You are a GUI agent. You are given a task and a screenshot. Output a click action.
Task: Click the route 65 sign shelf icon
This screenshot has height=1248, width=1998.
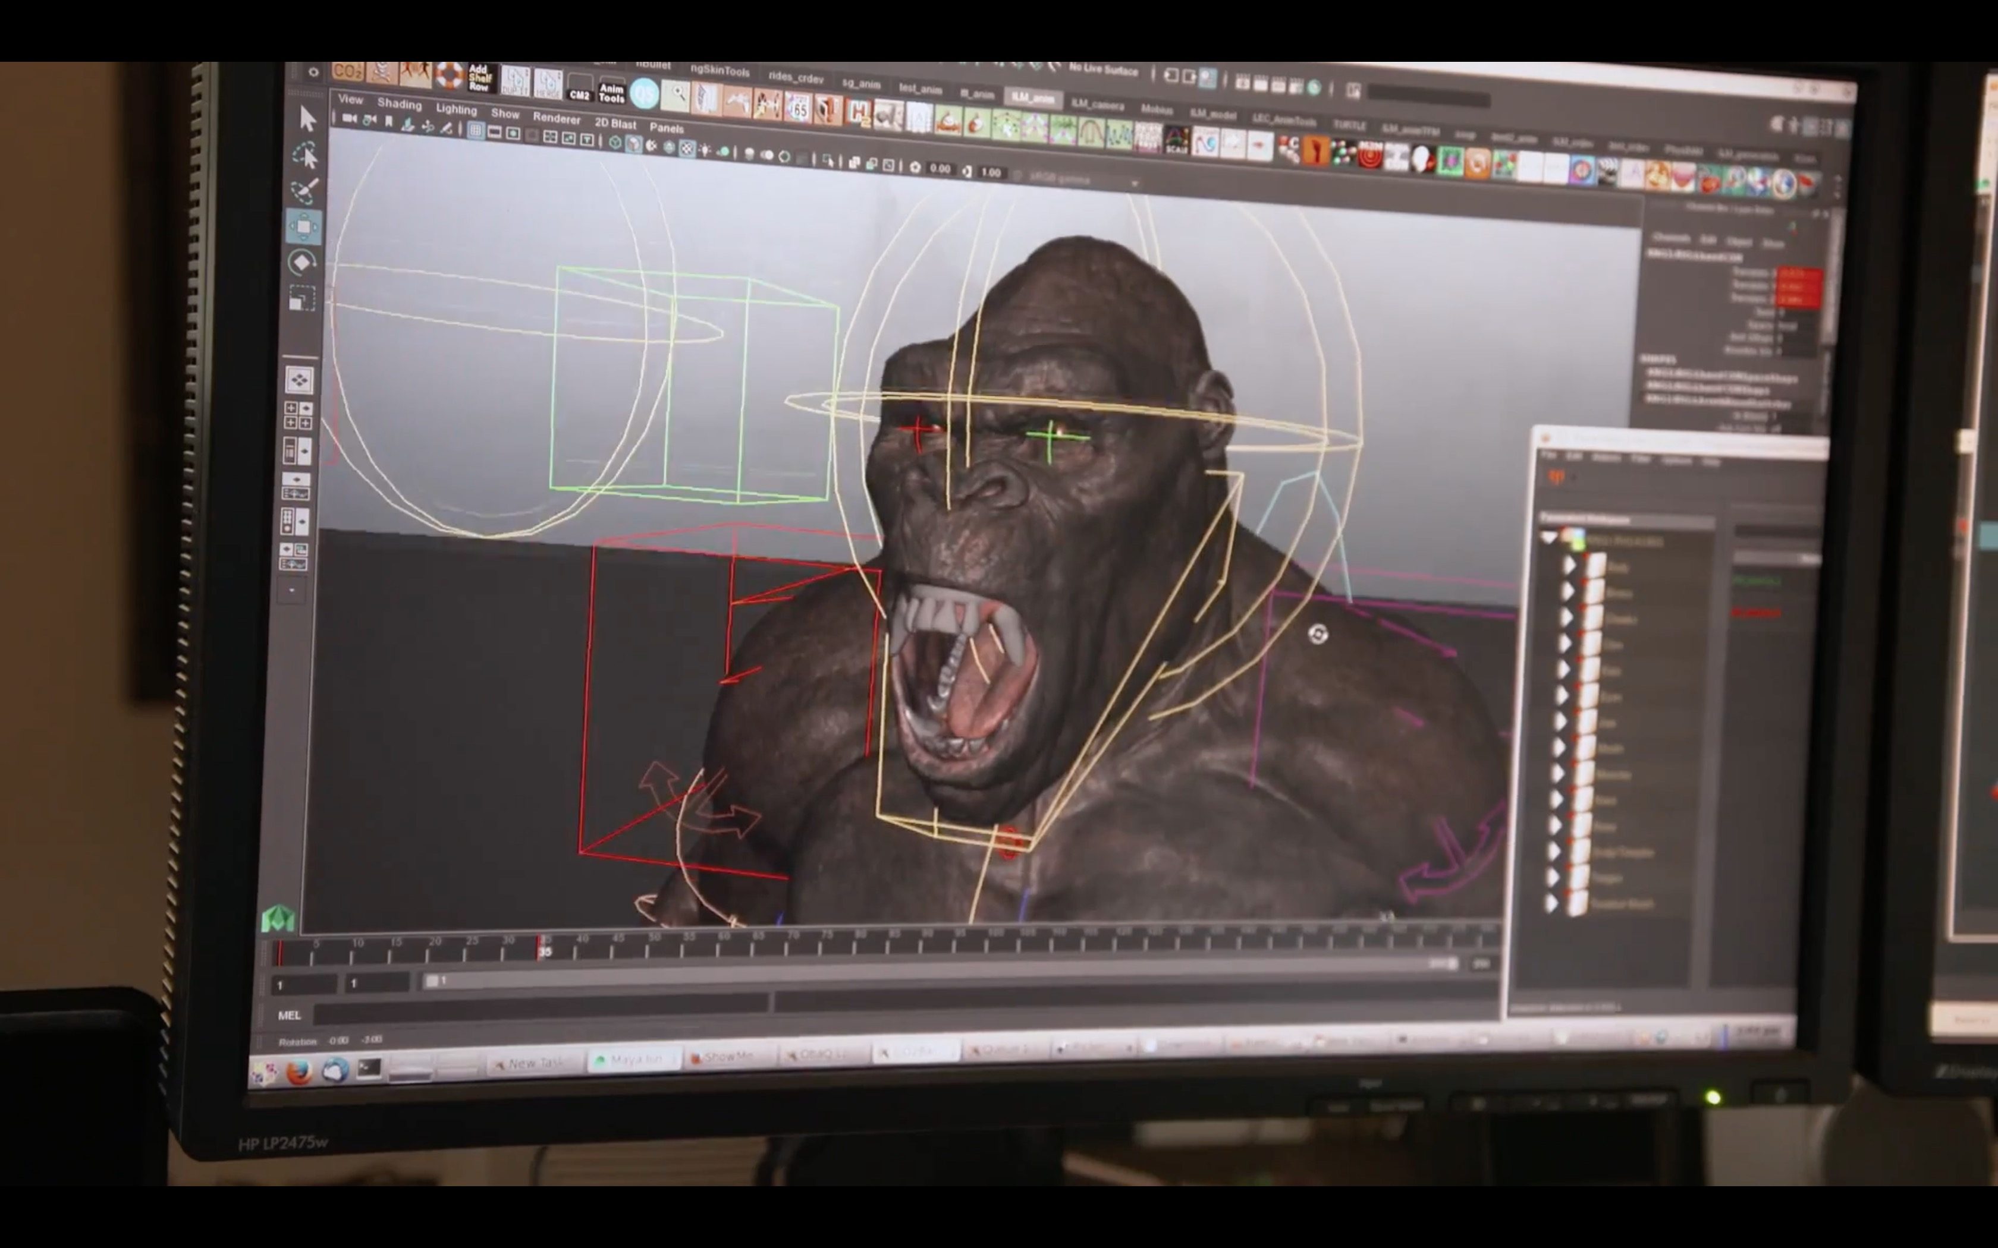pyautogui.click(x=797, y=108)
